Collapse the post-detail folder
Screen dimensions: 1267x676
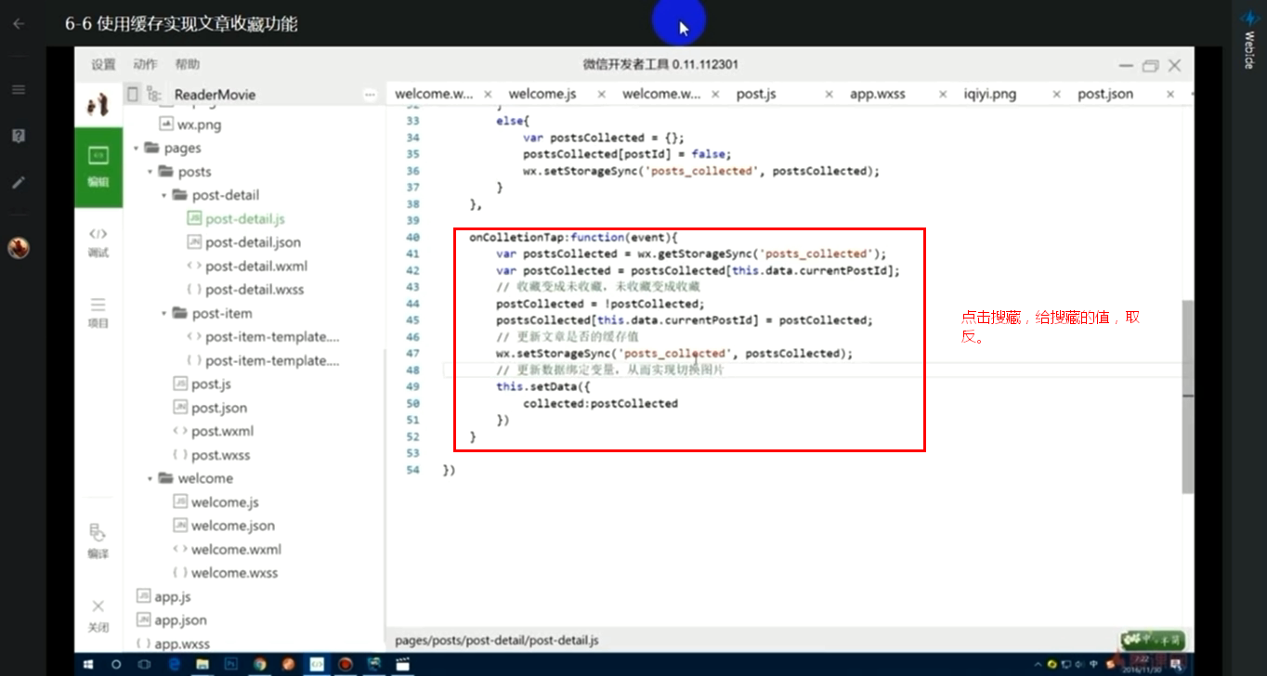pyautogui.click(x=164, y=196)
